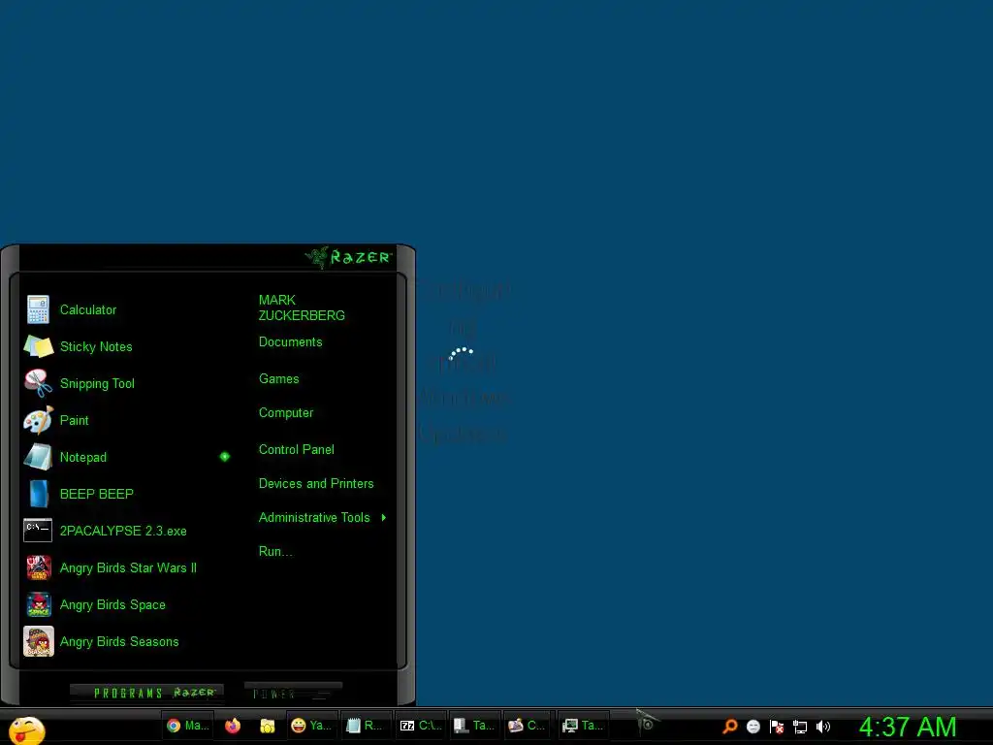993x745 pixels.
Task: Launch the BEEP BEEP program icon
Action: pos(38,494)
